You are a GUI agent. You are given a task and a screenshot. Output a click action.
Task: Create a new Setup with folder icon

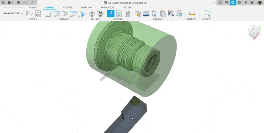click(29, 14)
